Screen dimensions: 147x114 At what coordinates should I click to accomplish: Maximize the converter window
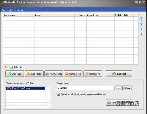140,2
